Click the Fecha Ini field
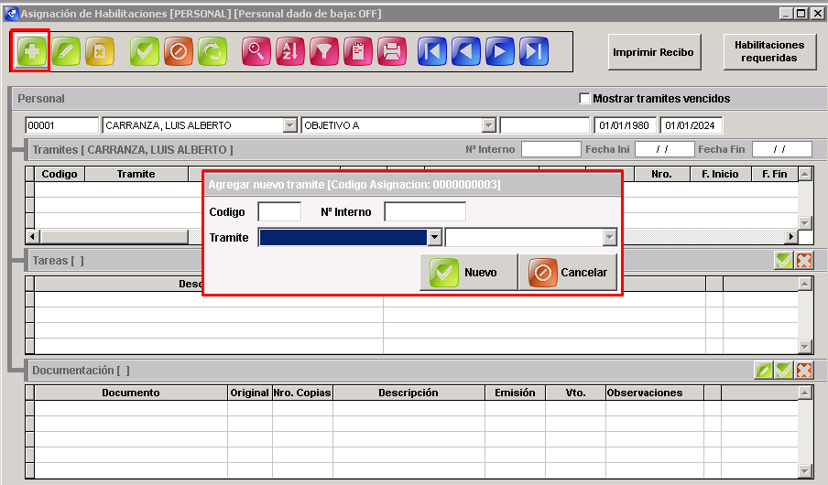 [x=664, y=149]
